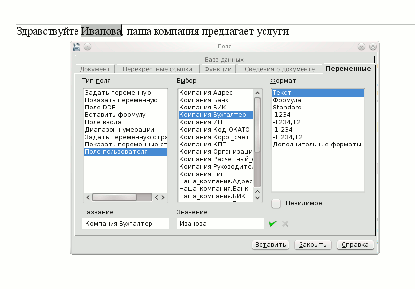Click the gray X delete icon
415x289 pixels.
pos(285,224)
